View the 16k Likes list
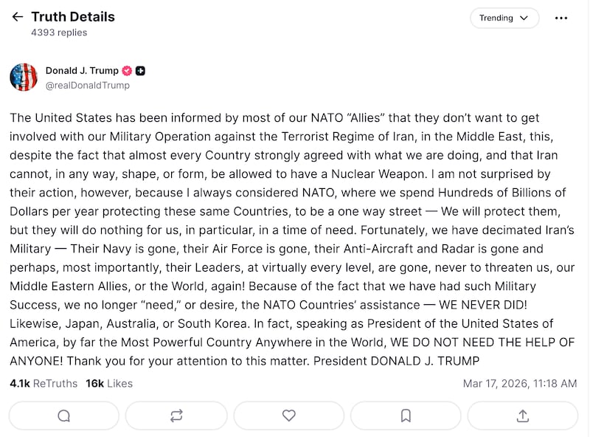 tap(109, 383)
